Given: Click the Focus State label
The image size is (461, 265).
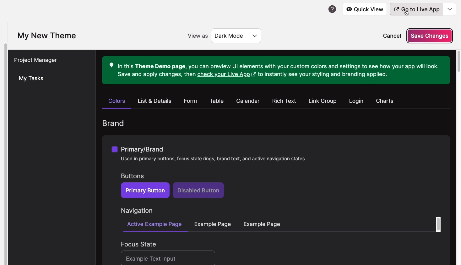Looking at the screenshot, I should [x=138, y=244].
